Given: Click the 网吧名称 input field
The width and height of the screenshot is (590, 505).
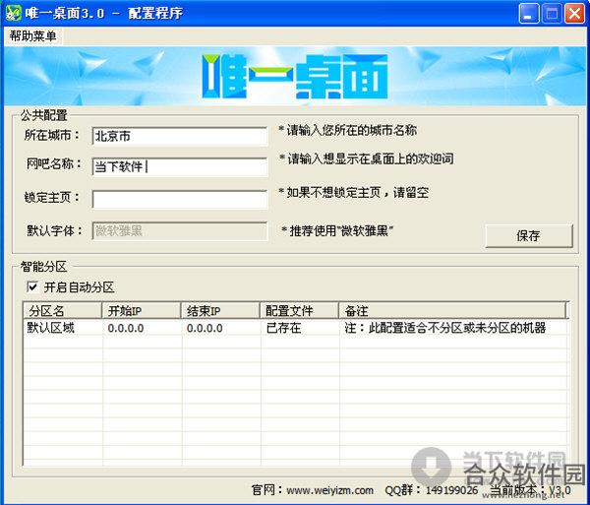Looking at the screenshot, I should point(180,166).
